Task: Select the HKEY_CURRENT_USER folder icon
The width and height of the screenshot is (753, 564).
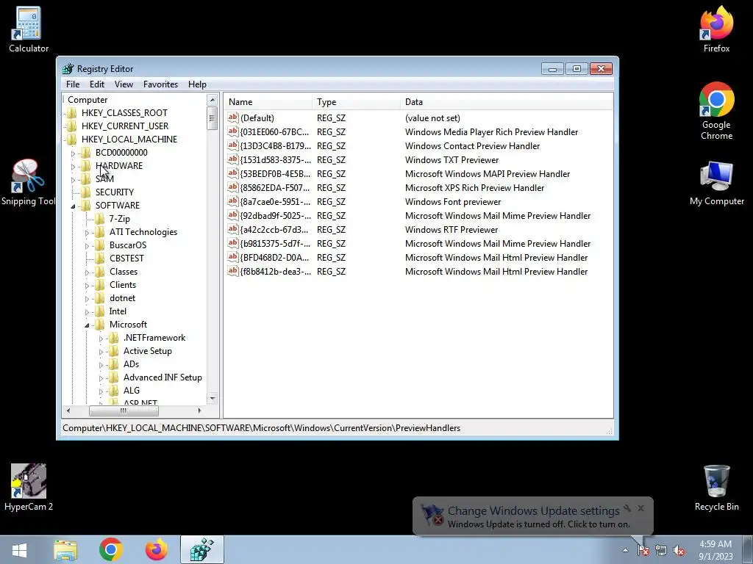Action: [x=71, y=126]
